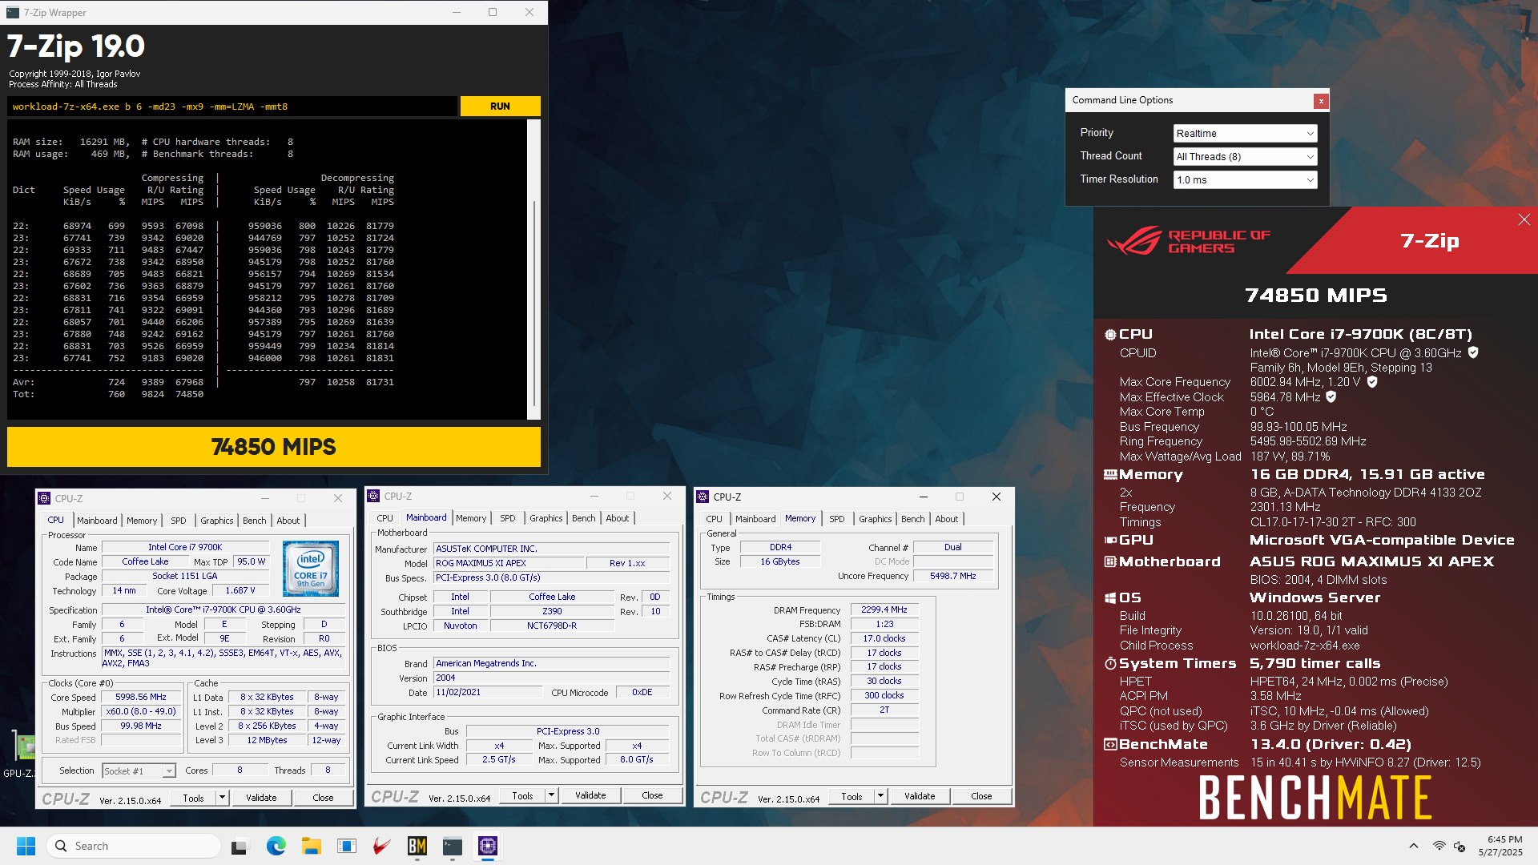This screenshot has width=1538, height=865.
Task: Click the yellow 74850 MIPS result banner
Action: [274, 447]
